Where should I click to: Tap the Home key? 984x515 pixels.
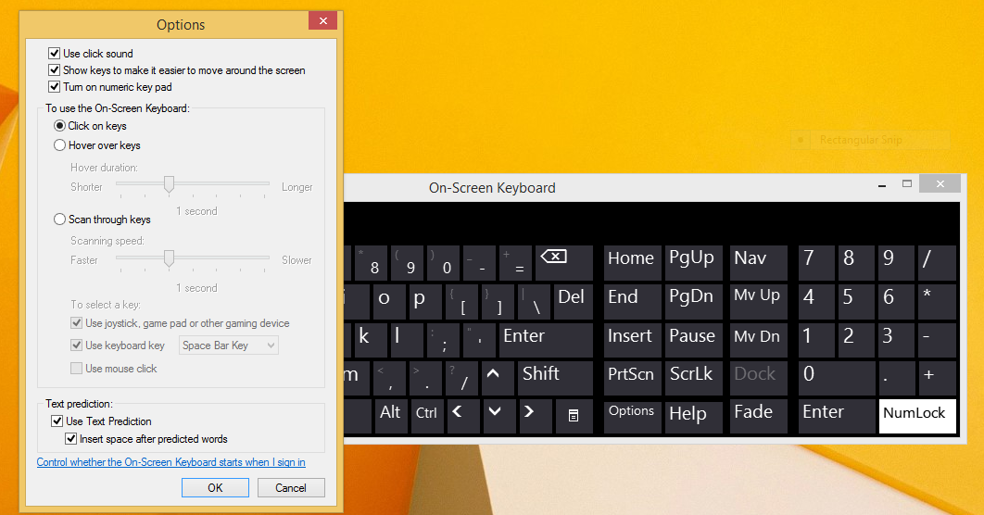coord(632,263)
